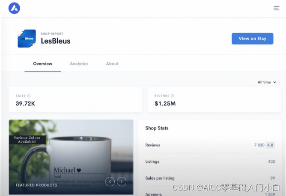Open the About tab
This screenshot has width=286, height=196.
pyautogui.click(x=112, y=64)
